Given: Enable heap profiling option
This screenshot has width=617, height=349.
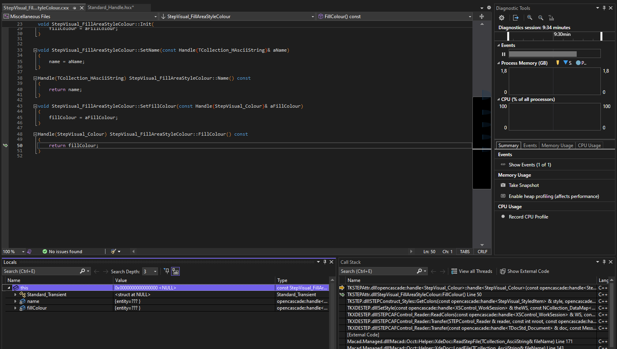Looking at the screenshot, I should [x=553, y=196].
